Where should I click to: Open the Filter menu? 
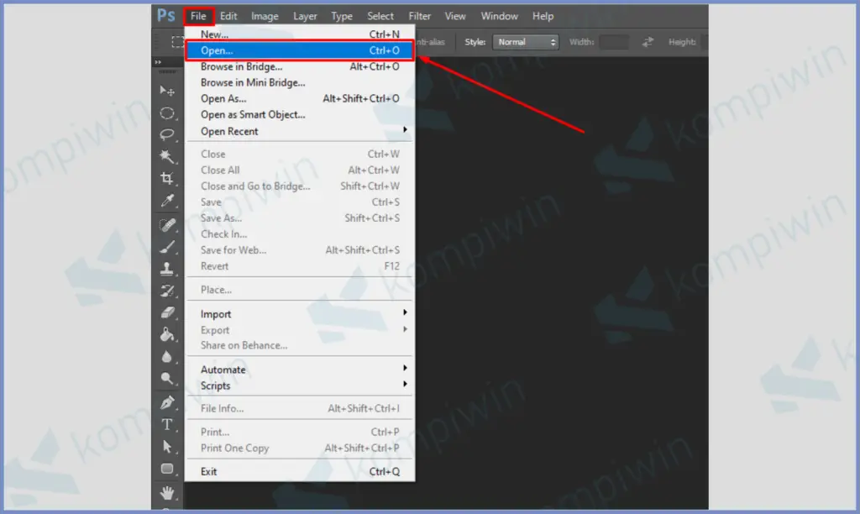[x=420, y=16]
